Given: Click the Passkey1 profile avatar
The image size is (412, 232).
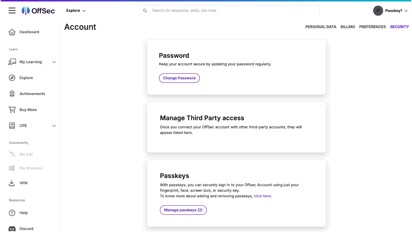Looking at the screenshot, I should click(x=378, y=11).
